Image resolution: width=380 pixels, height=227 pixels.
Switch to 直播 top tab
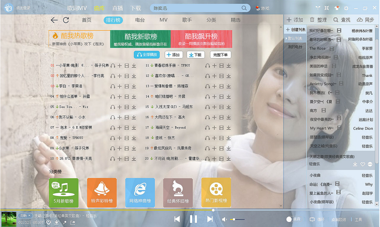[118, 8]
